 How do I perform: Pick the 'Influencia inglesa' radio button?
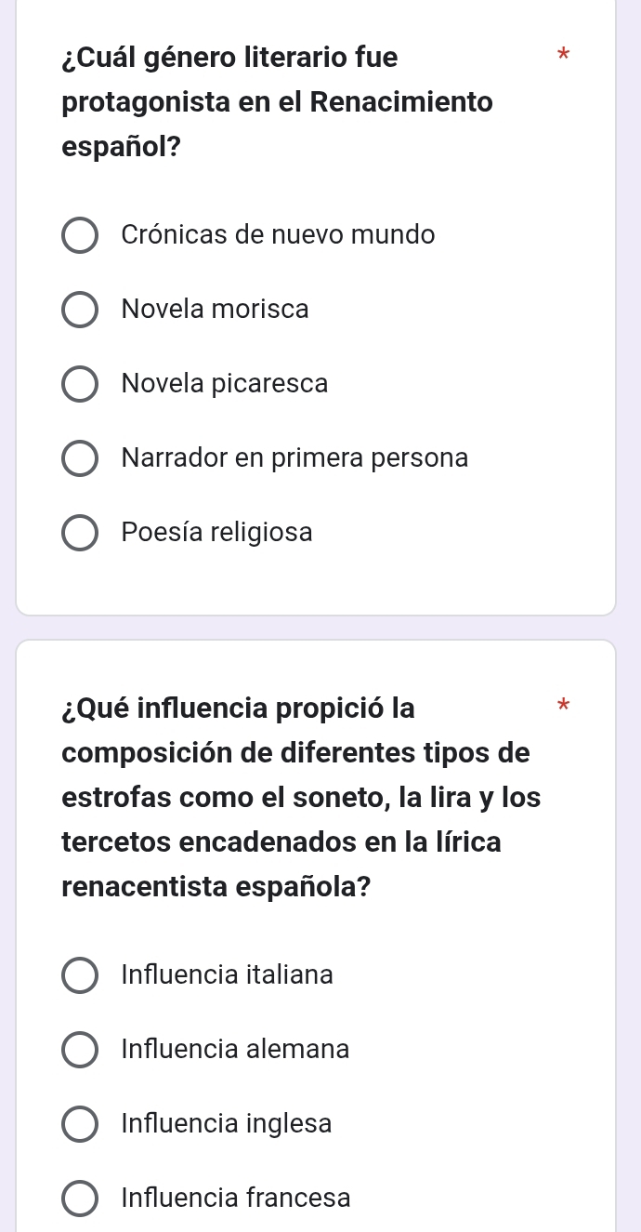coord(79,1125)
